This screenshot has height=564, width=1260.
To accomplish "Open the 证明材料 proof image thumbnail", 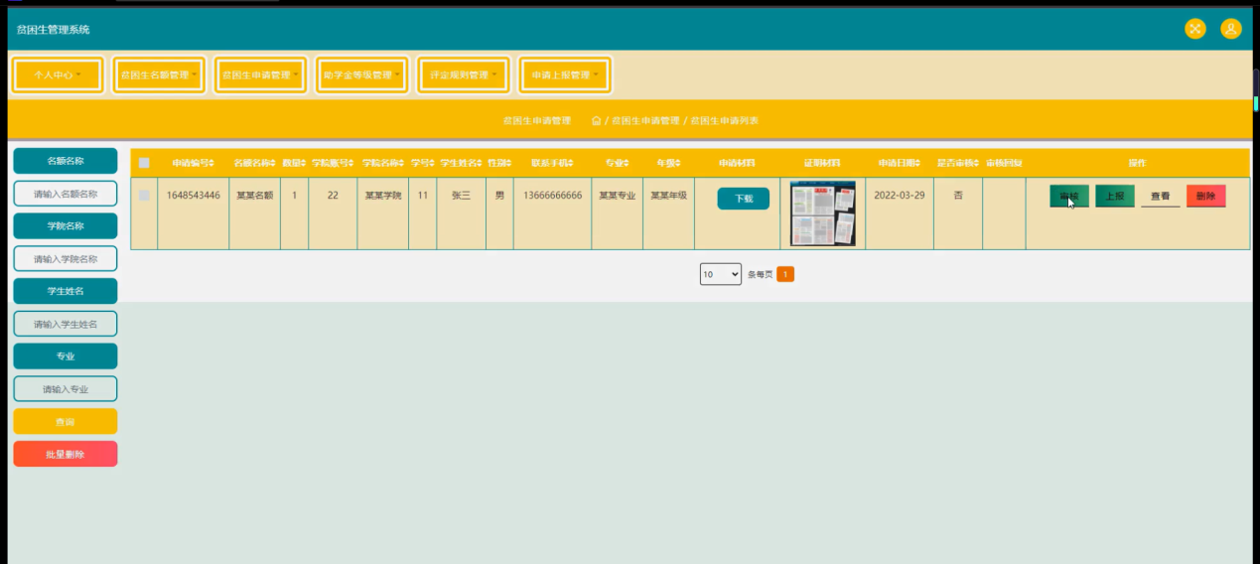I will click(x=822, y=213).
